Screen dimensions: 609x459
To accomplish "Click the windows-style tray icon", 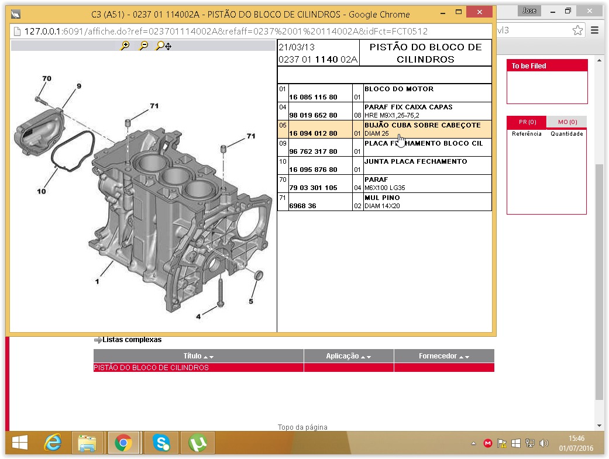I will click(x=516, y=443).
